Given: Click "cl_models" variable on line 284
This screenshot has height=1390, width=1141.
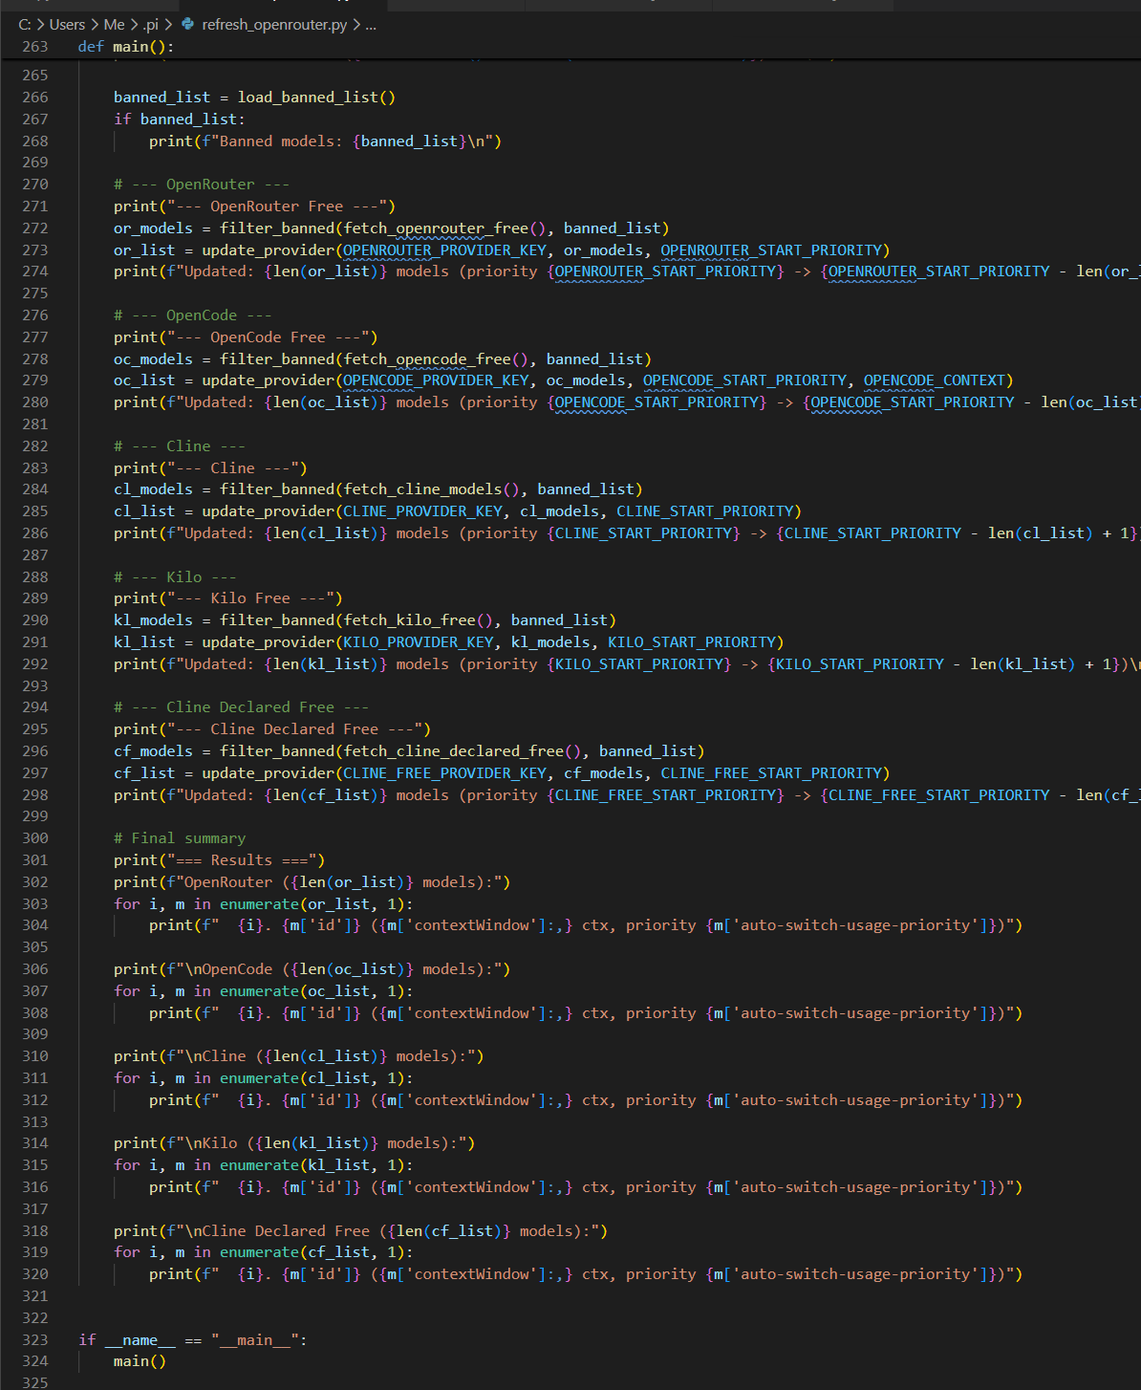Looking at the screenshot, I should click(153, 489).
